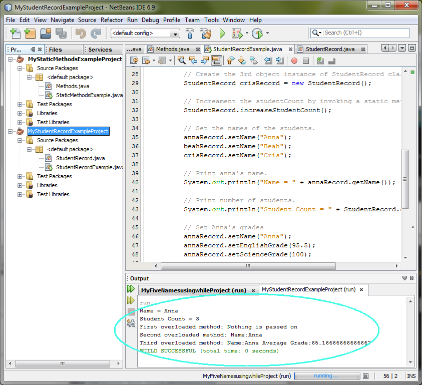The image size is (422, 385).
Task: Build the main project with hammer icon
Action: click(x=190, y=33)
